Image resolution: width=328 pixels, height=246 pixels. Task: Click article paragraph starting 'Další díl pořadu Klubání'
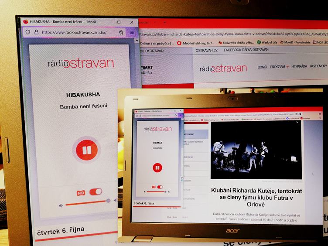[256, 218]
